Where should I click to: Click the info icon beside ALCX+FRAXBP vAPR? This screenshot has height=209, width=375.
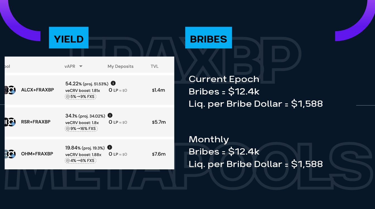[x=113, y=83]
